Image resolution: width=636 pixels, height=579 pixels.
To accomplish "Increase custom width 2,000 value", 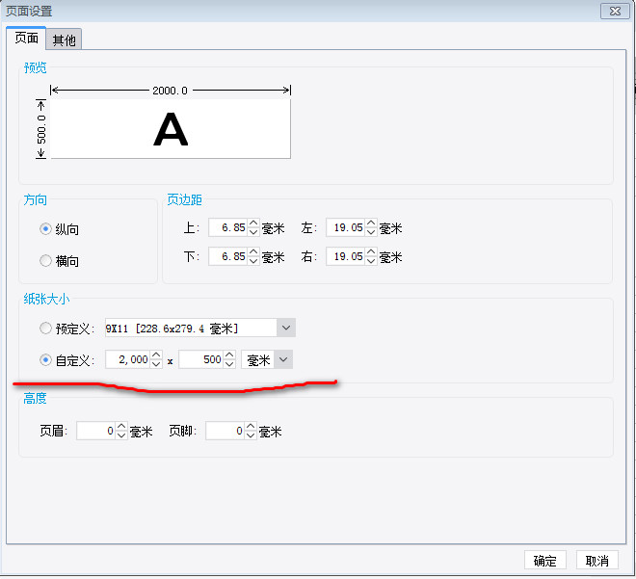I will 156,355.
